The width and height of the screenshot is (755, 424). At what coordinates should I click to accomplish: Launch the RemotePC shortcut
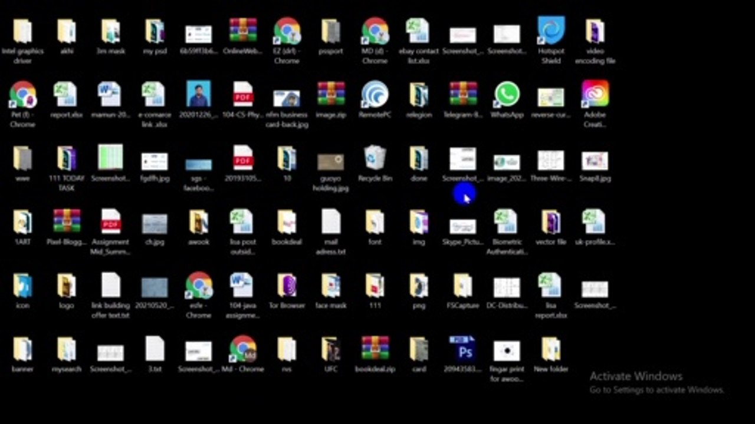(x=375, y=95)
